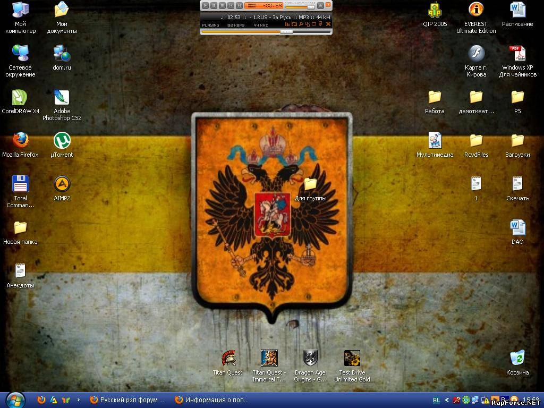Screen dimensions: 544x408
Task: Launch Firefox from the Quick Launch bar
Action: 41,400
